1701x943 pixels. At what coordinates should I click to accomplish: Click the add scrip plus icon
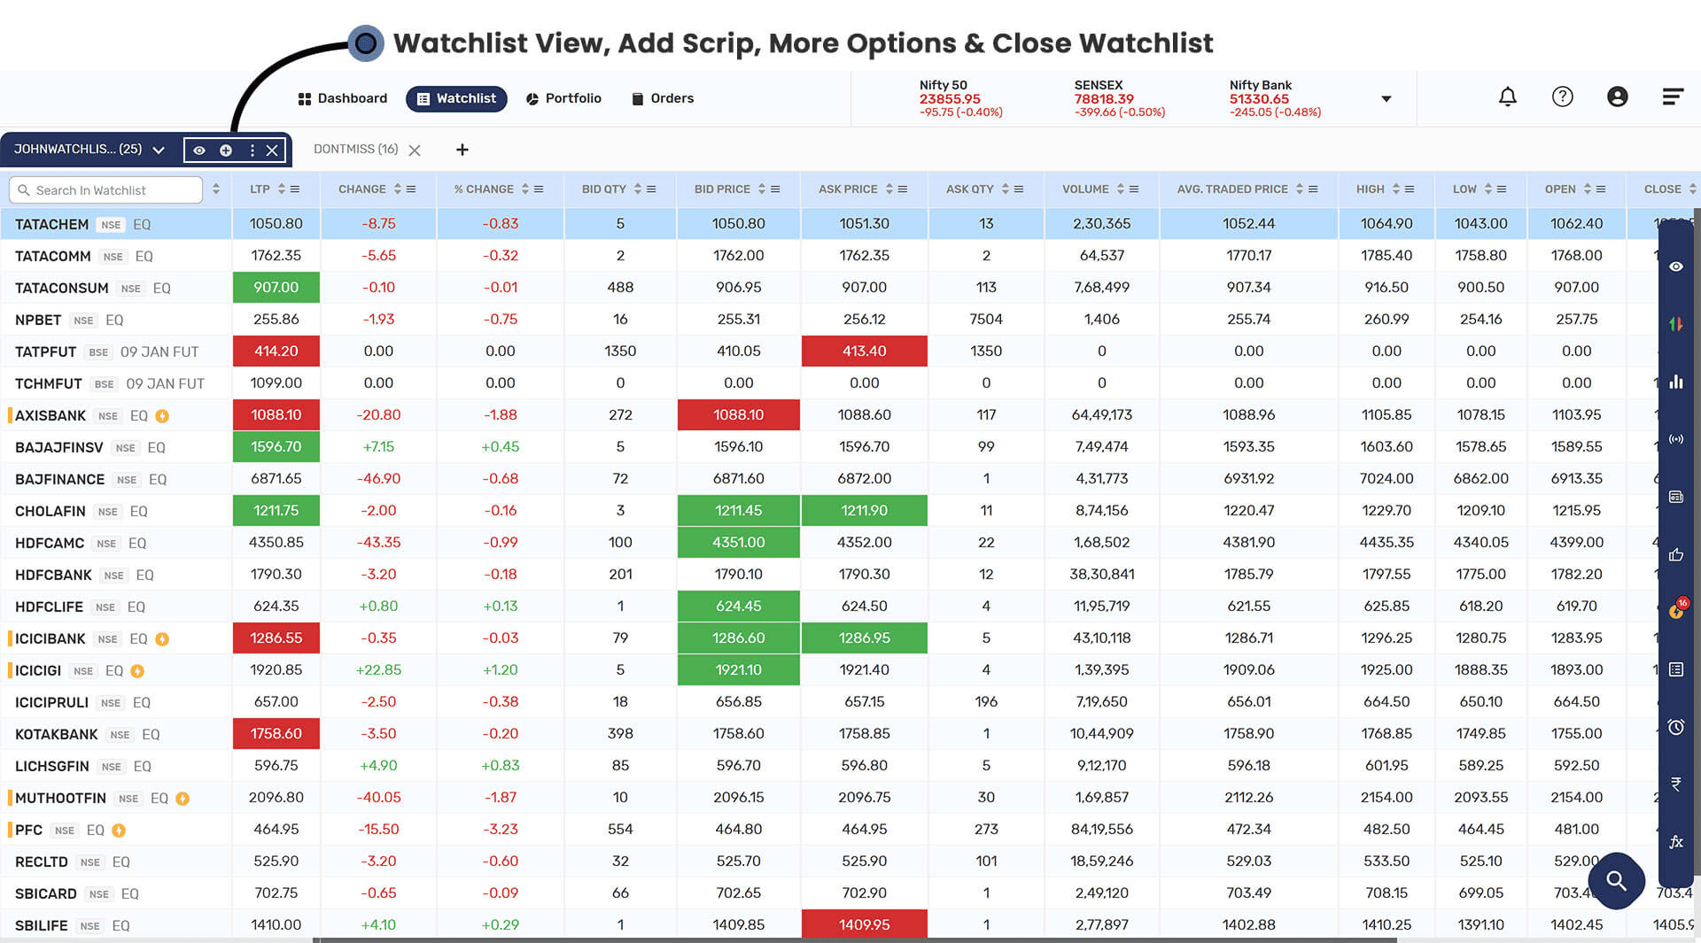click(x=226, y=151)
